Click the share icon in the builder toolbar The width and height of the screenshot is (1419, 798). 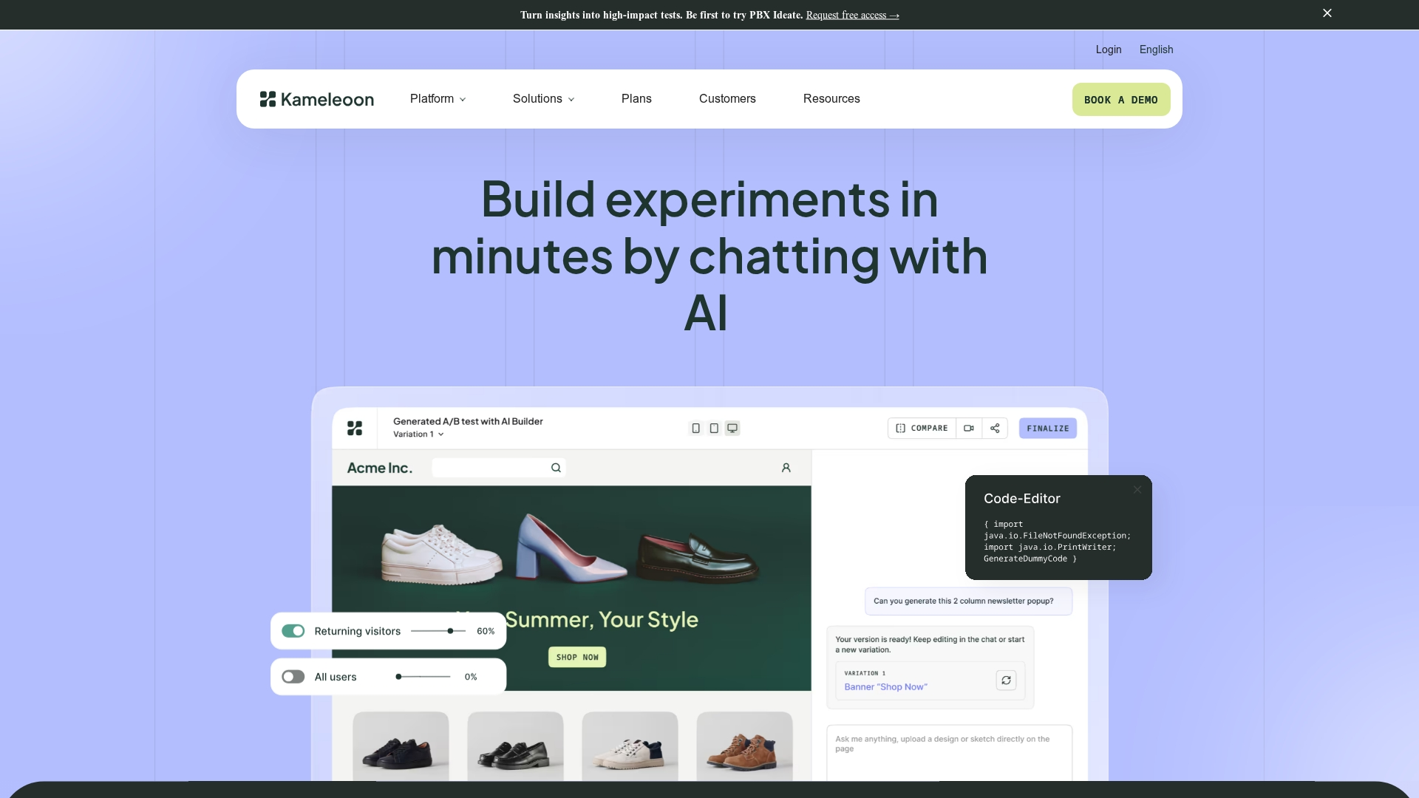995,429
